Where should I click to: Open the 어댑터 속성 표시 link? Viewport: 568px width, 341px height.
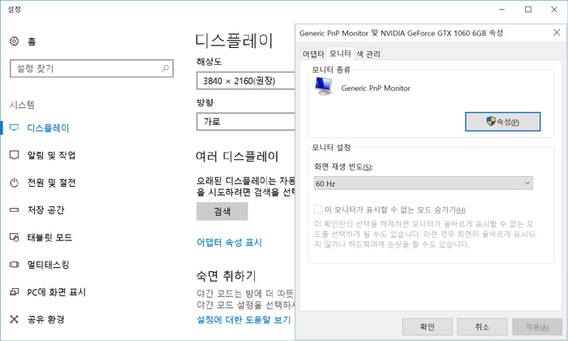(229, 242)
